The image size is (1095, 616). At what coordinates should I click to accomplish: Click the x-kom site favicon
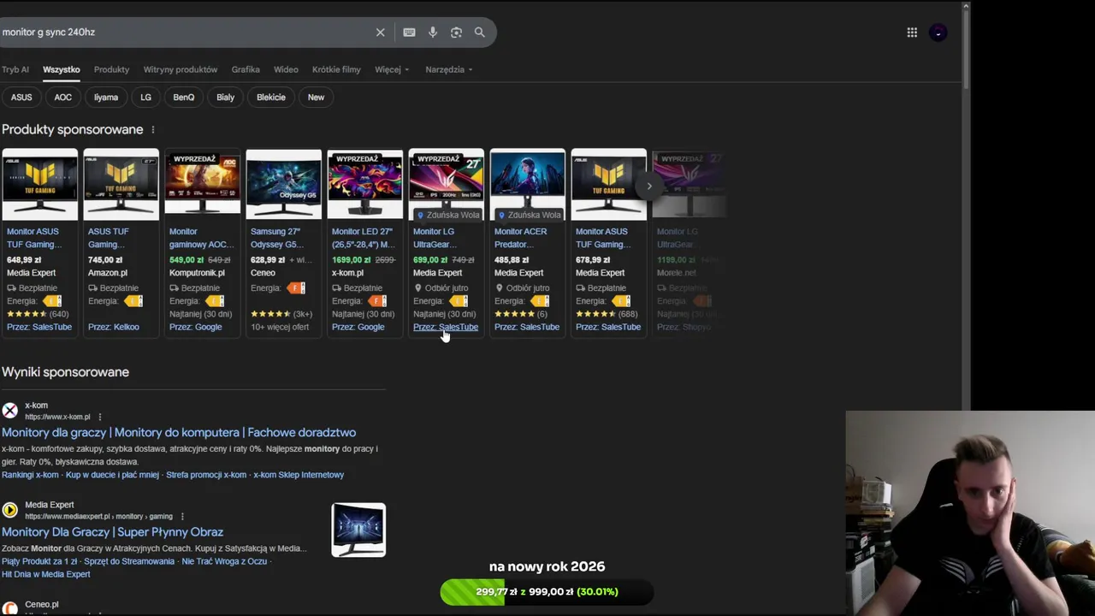tap(9, 411)
